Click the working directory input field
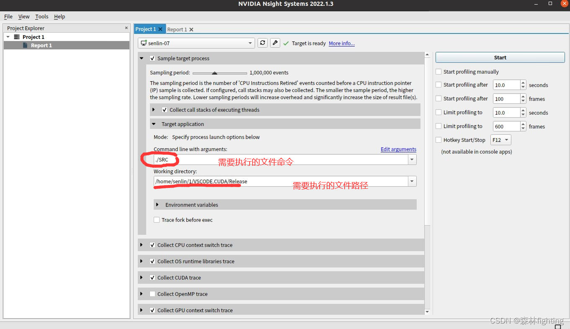This screenshot has height=329, width=570. tap(281, 181)
